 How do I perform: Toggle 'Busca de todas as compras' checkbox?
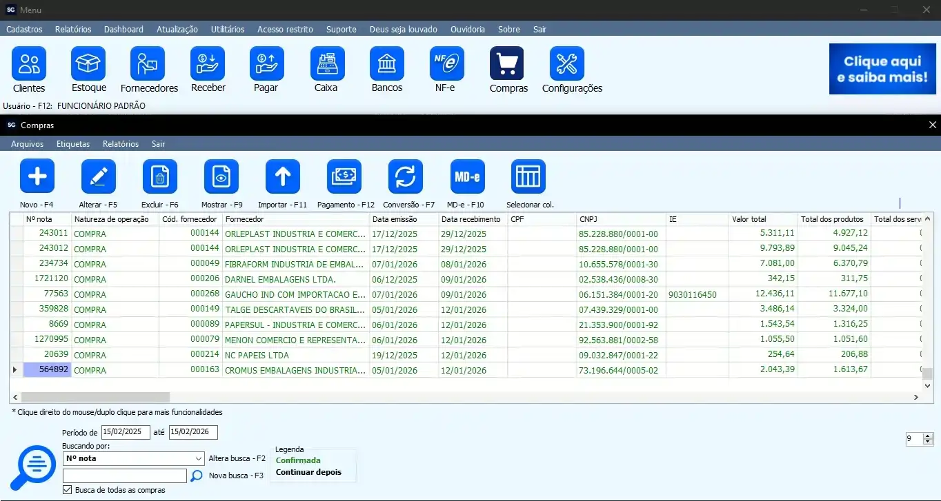[x=68, y=490]
